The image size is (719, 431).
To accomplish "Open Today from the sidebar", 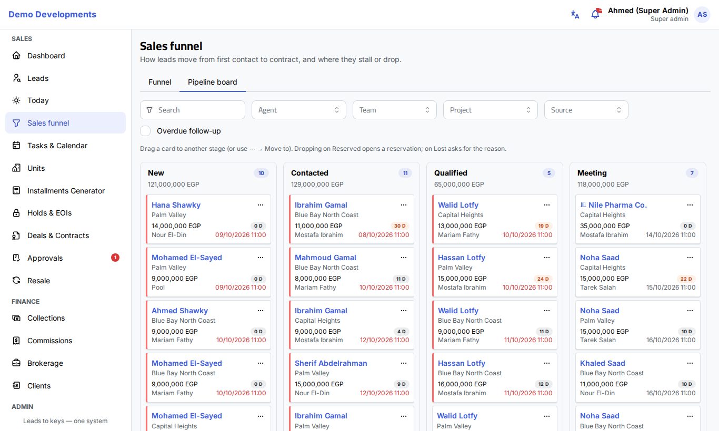I will click(x=65, y=100).
